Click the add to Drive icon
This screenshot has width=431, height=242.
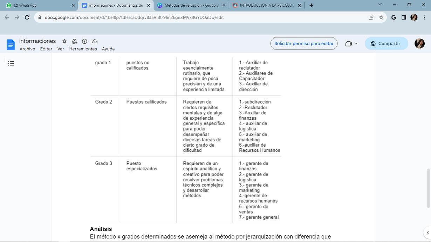tap(74, 41)
